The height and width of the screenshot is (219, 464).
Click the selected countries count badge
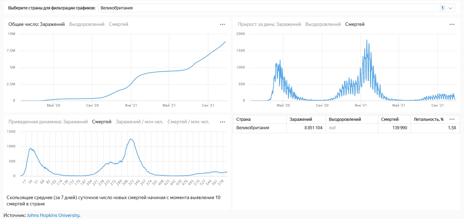tap(442, 8)
